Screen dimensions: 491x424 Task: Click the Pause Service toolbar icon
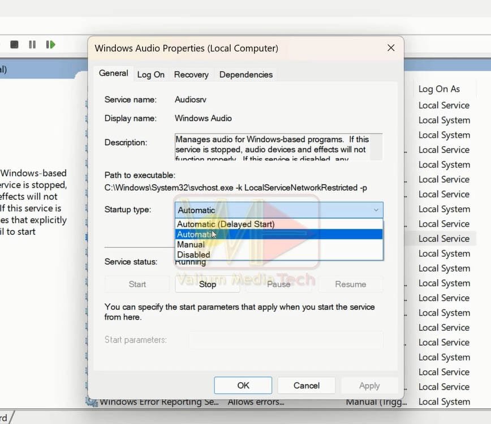[x=32, y=45]
